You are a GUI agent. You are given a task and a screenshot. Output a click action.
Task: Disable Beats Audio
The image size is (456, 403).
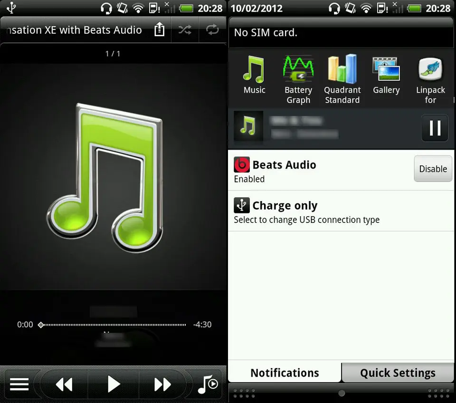coord(433,169)
